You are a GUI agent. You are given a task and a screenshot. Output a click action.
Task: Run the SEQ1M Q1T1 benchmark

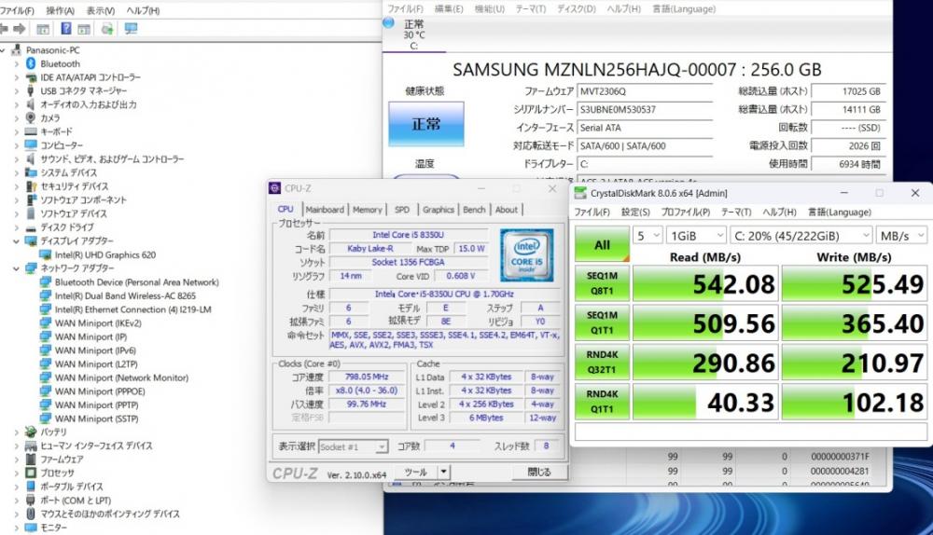(x=602, y=322)
